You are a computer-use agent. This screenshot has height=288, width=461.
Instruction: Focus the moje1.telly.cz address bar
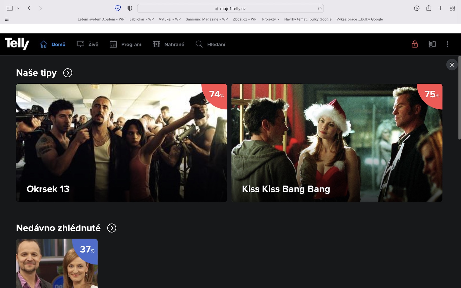tap(230, 8)
